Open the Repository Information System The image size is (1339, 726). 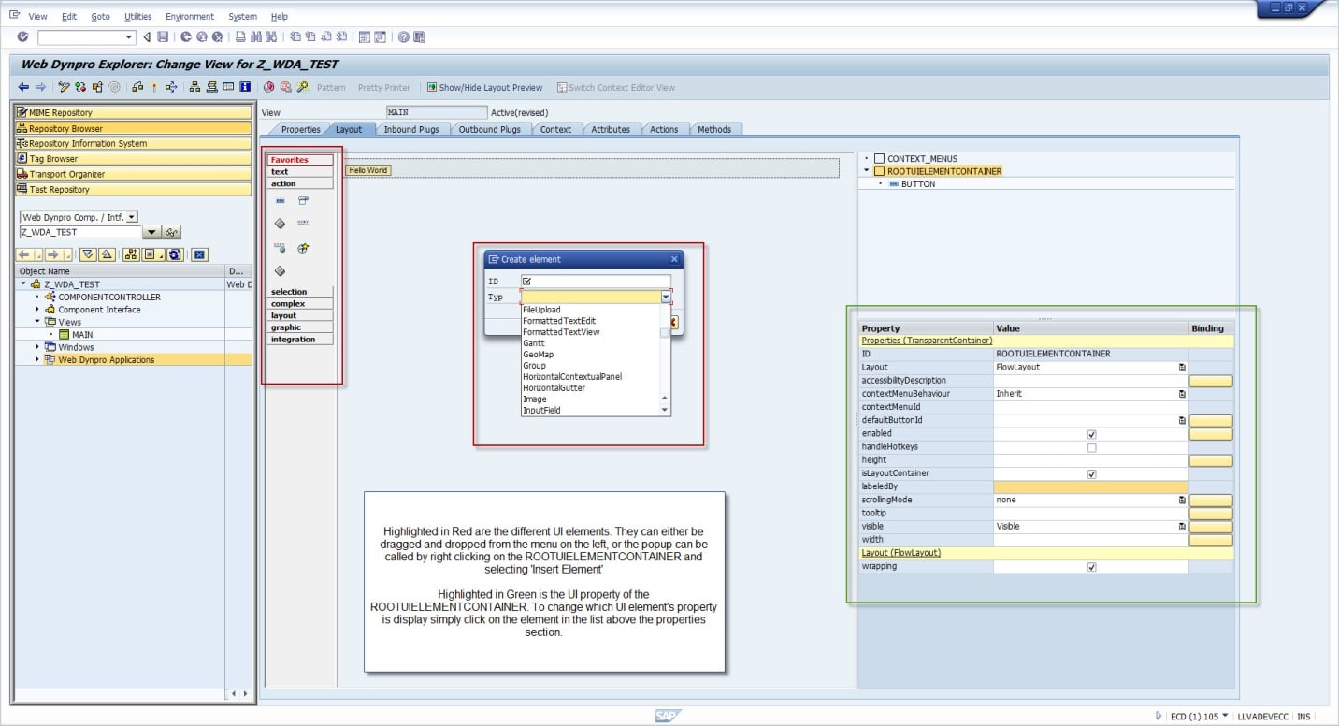pos(134,143)
